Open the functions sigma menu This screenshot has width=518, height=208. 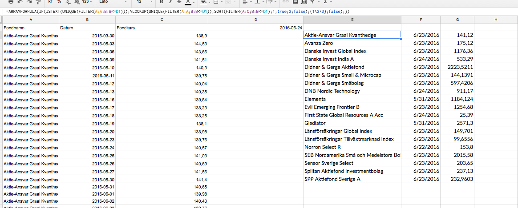tap(327, 2)
